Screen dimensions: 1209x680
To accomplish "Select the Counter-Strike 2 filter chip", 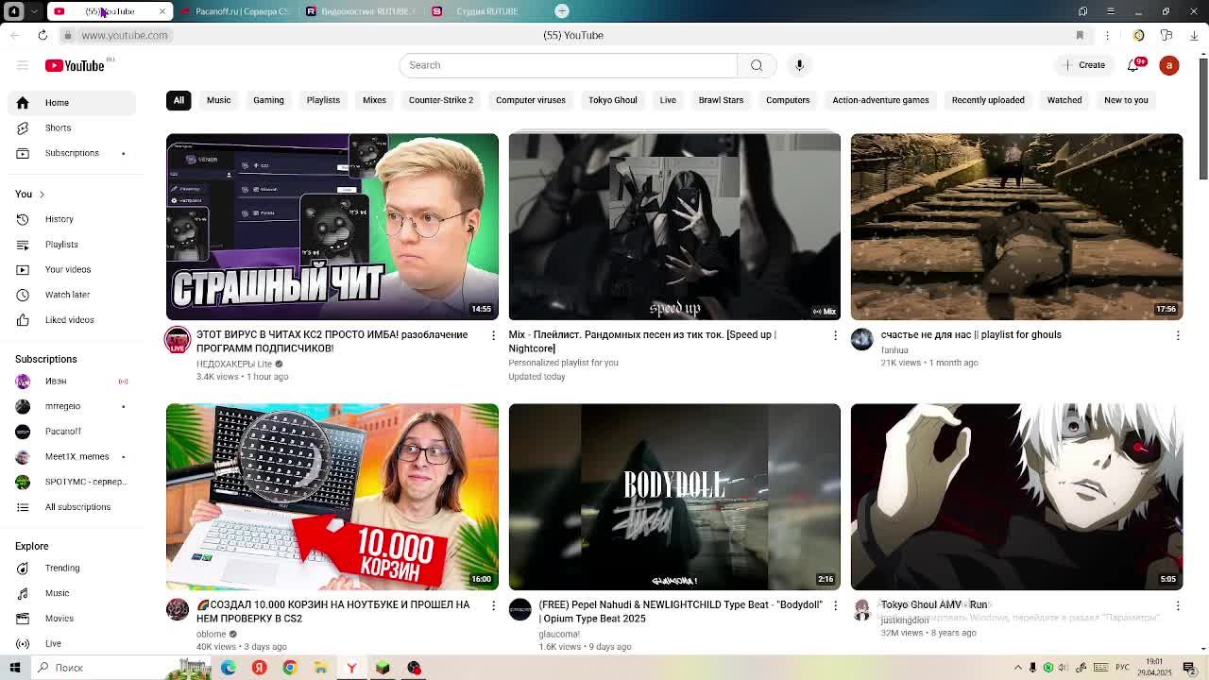I will pos(441,100).
